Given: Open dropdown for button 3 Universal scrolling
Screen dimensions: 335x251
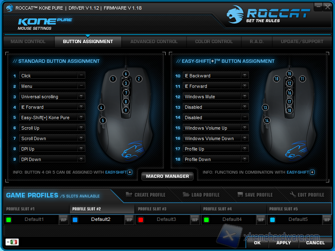Looking at the screenshot, I should (x=81, y=96).
